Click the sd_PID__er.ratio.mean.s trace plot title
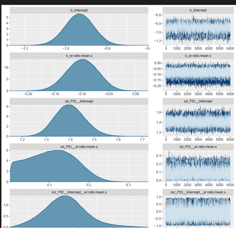This screenshot has height=228, width=236. [198, 147]
